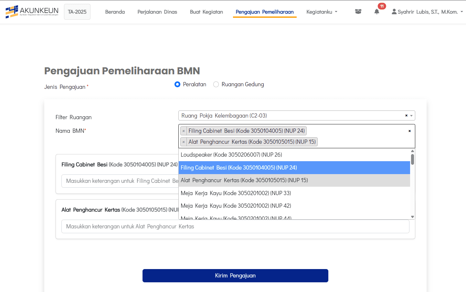This screenshot has width=466, height=292.
Task: Open the Pengajuan Pemeliharaan tab
Action: (x=265, y=12)
